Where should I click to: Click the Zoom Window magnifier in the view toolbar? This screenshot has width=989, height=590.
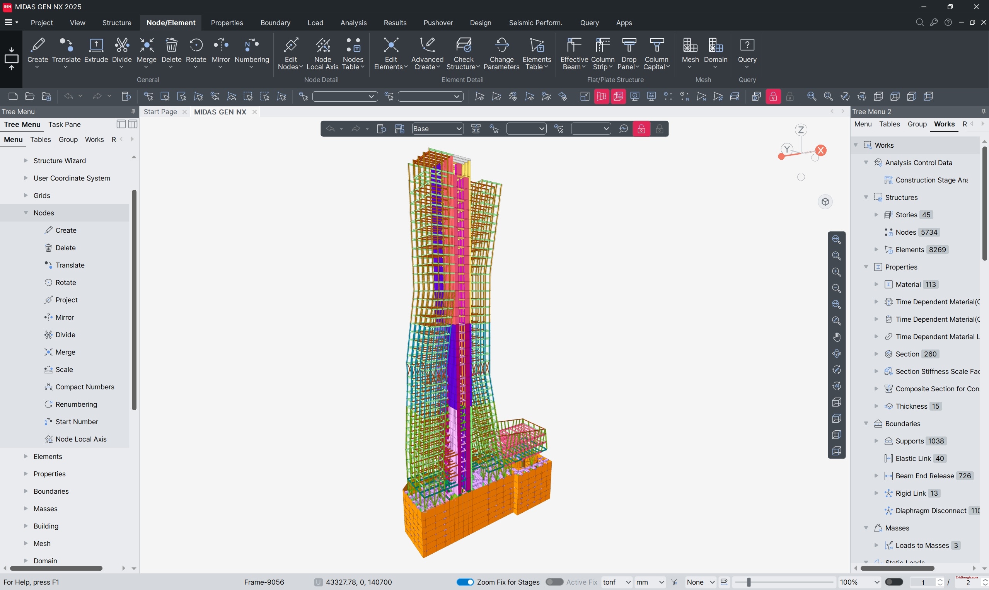(x=836, y=256)
